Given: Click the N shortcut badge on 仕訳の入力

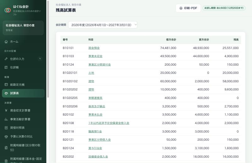Looking at the screenshot, I should click(x=40, y=59).
